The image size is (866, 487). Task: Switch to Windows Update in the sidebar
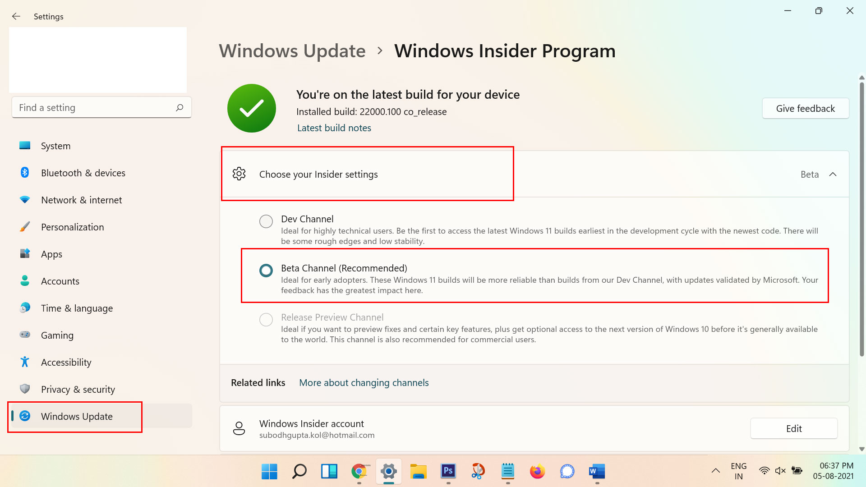pos(77,416)
